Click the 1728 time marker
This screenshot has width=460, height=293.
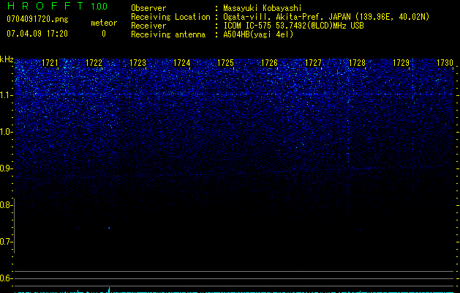click(x=358, y=63)
